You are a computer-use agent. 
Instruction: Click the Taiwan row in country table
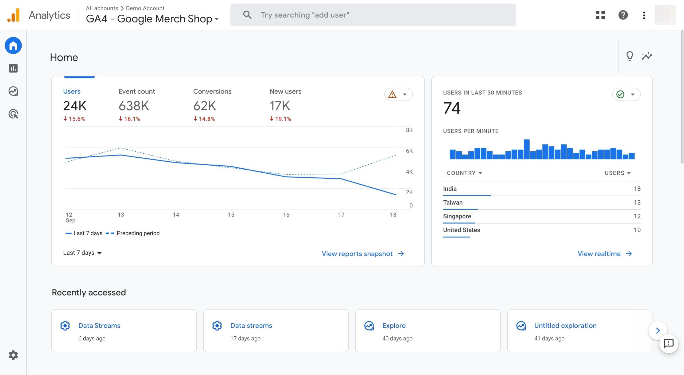coord(542,203)
